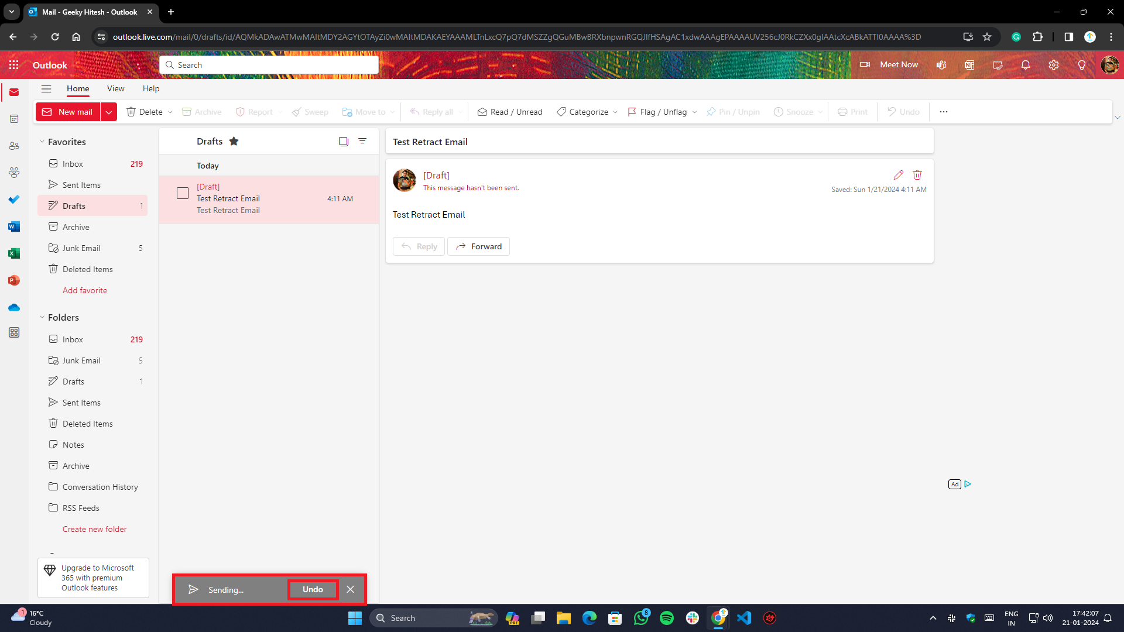This screenshot has width=1124, height=632.
Task: Open Teams chat icon in header
Action: click(x=941, y=65)
